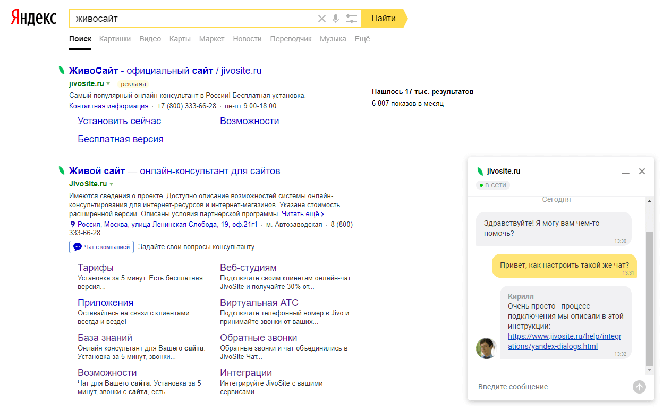Click the chat scrollbar thumb

(649, 298)
